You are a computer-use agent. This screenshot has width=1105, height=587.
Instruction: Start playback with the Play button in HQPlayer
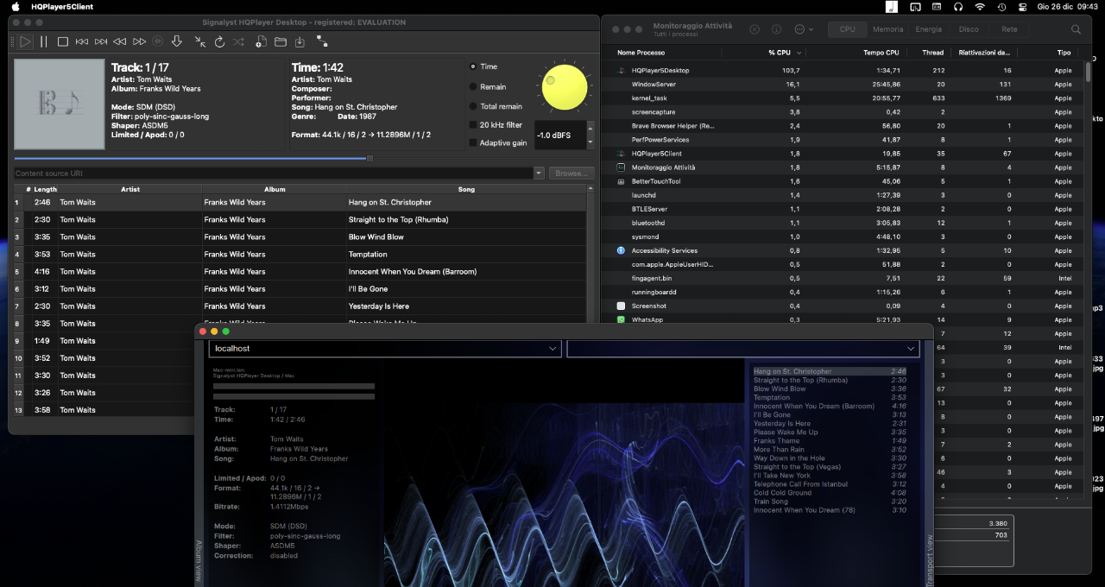26,41
